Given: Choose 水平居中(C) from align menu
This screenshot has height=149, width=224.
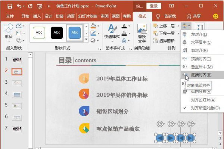Looking at the screenshot, I should pos(202,43).
